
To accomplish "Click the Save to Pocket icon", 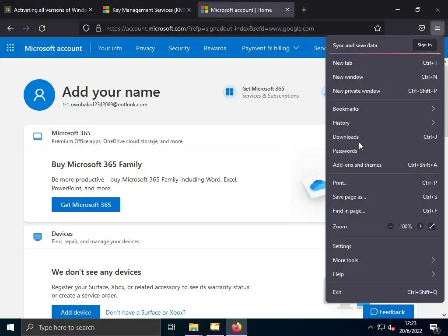I will click(421, 28).
